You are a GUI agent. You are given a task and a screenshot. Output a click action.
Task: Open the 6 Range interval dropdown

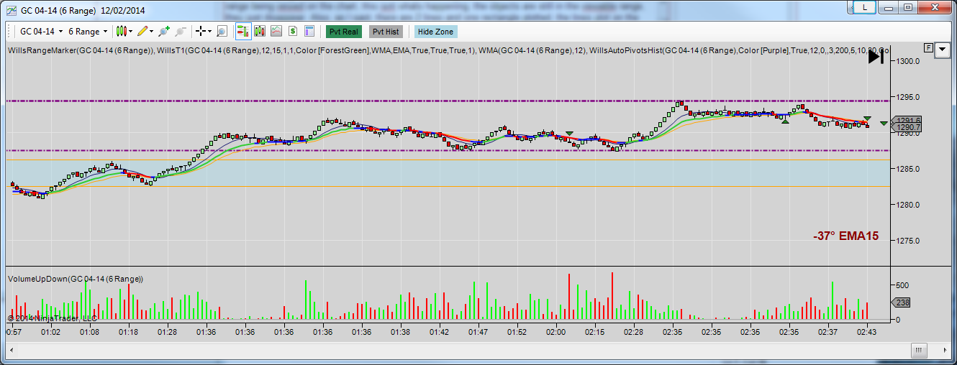point(88,32)
